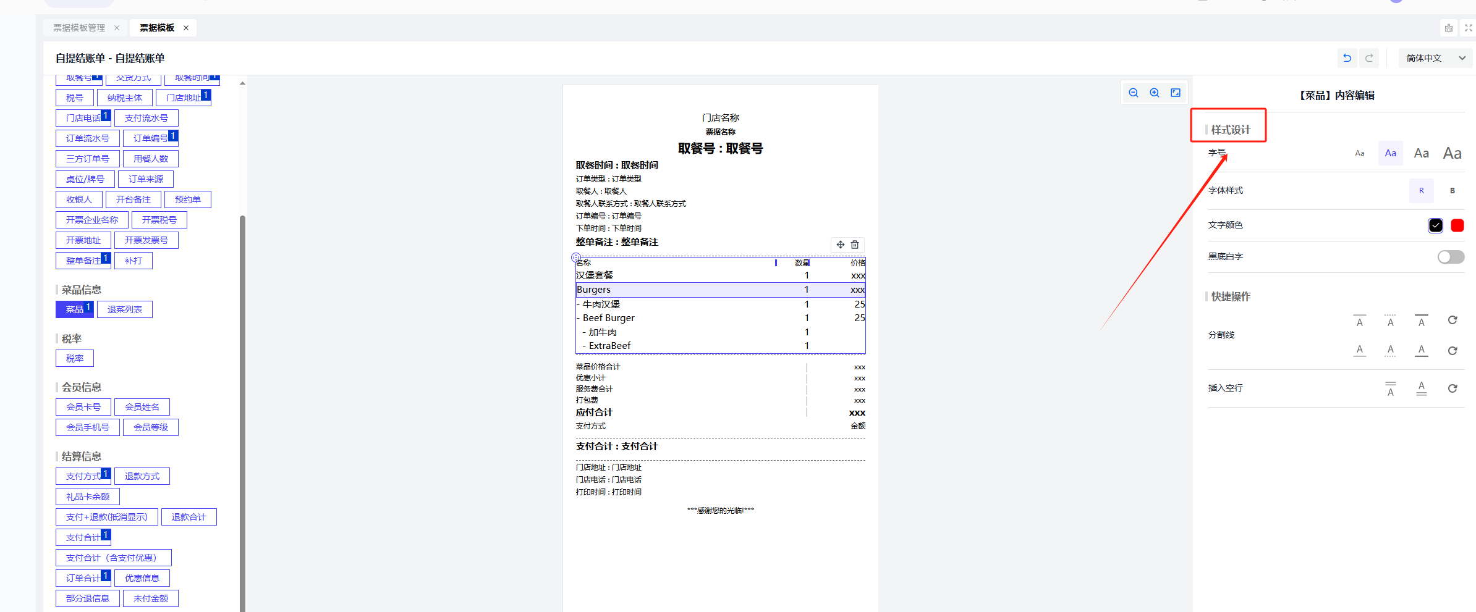
Task: Fit receipt preview to screen
Action: tap(1176, 93)
